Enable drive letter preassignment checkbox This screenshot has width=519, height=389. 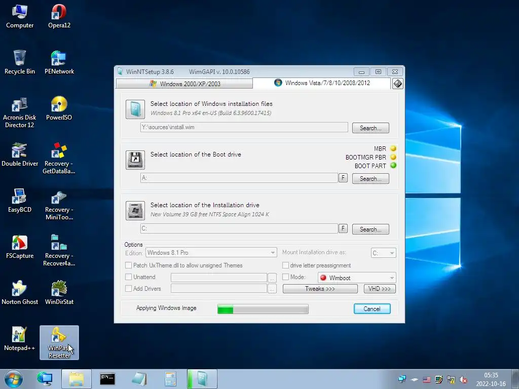coord(285,265)
